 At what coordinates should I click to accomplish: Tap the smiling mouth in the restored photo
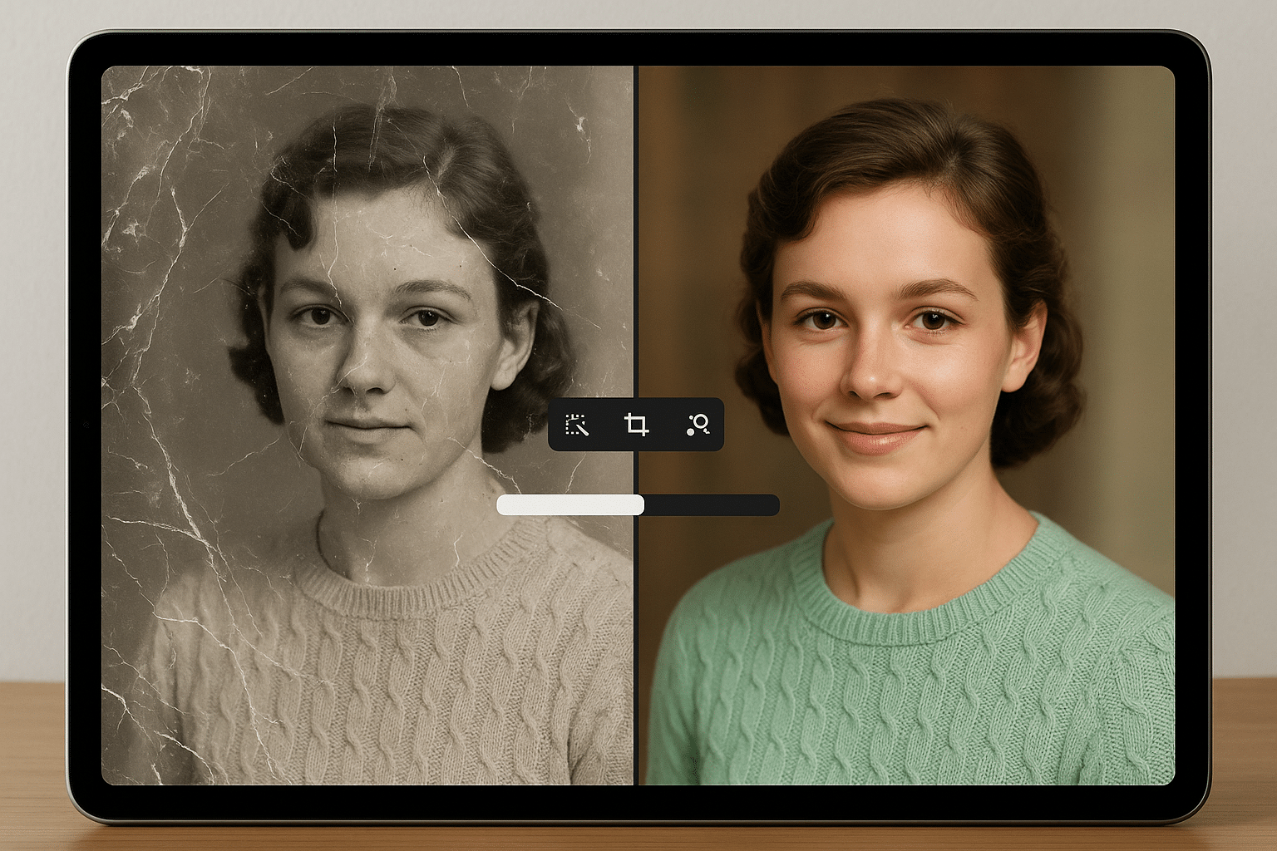875,434
